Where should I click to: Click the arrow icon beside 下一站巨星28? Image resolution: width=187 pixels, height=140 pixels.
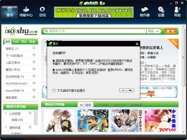pyautogui.click(x=34, y=55)
